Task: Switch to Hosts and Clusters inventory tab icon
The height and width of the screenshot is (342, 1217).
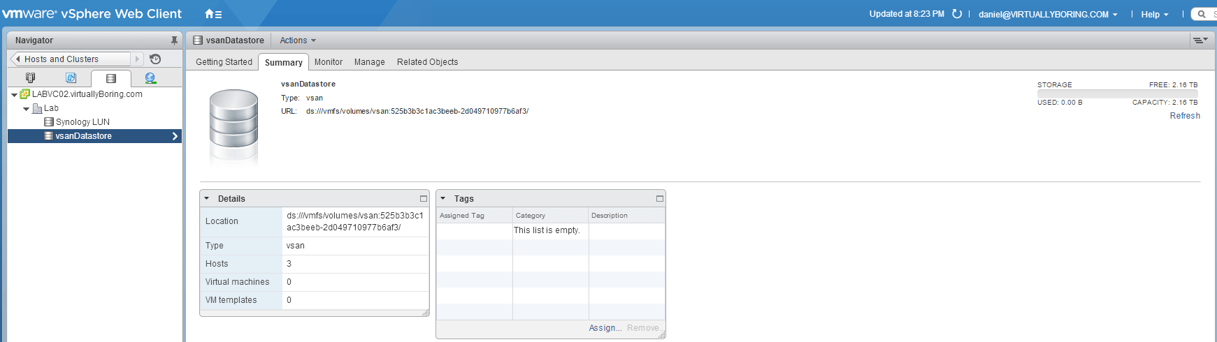Action: (x=30, y=78)
